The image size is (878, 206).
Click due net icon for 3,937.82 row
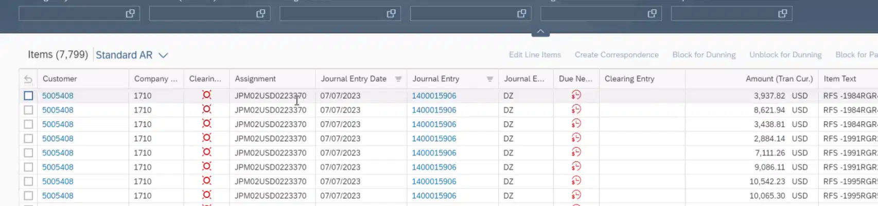tap(576, 95)
